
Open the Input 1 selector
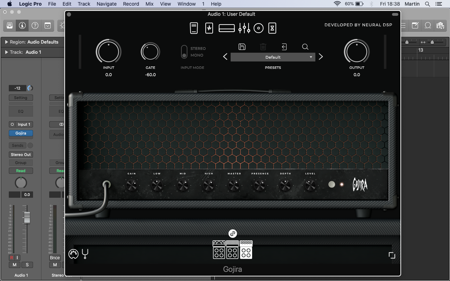[x=24, y=124]
